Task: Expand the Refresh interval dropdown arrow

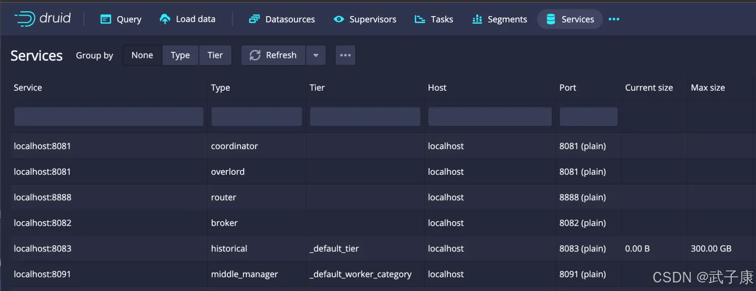Action: click(x=316, y=55)
